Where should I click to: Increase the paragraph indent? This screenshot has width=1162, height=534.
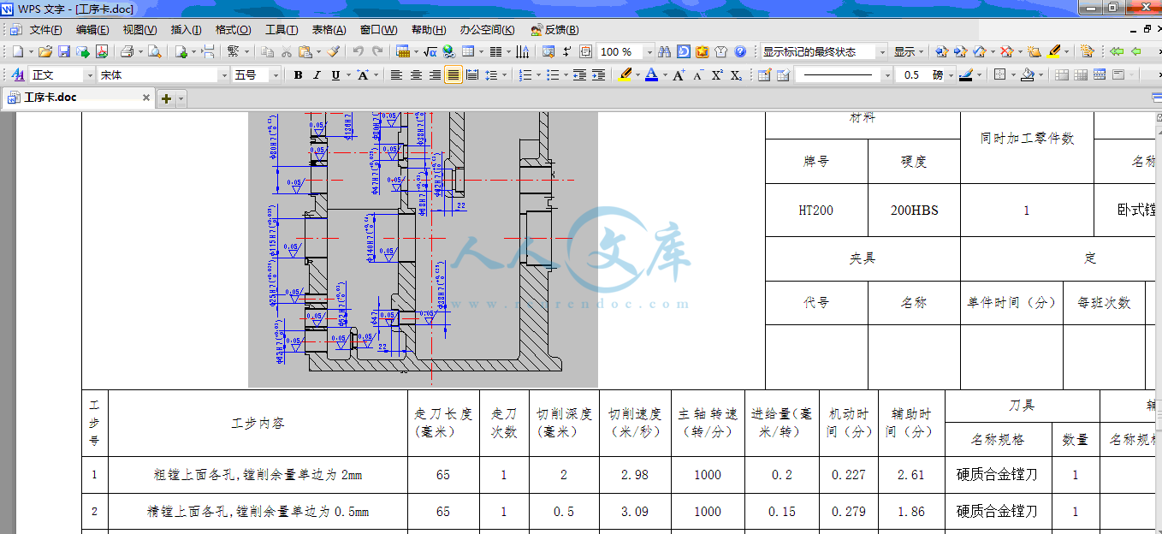click(x=598, y=75)
